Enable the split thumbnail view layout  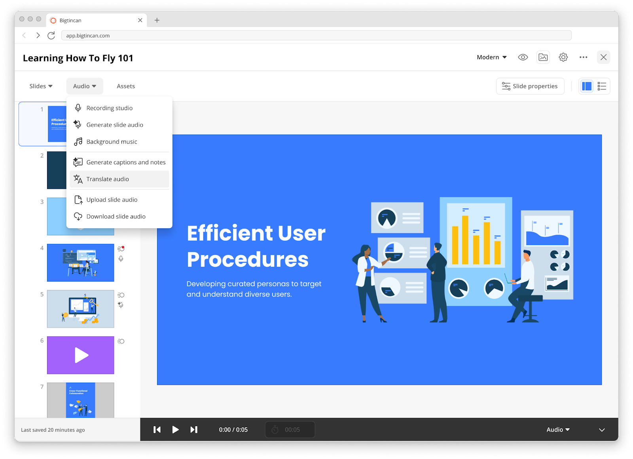(x=586, y=86)
